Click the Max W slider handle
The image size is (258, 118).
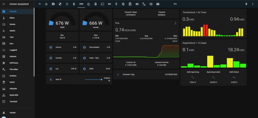tap(101, 79)
